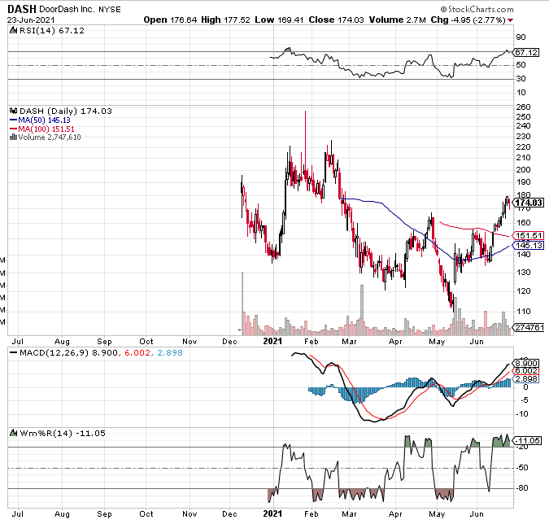The width and height of the screenshot is (549, 524).
Task: Click the Open 176.64 value
Action: click(170, 20)
